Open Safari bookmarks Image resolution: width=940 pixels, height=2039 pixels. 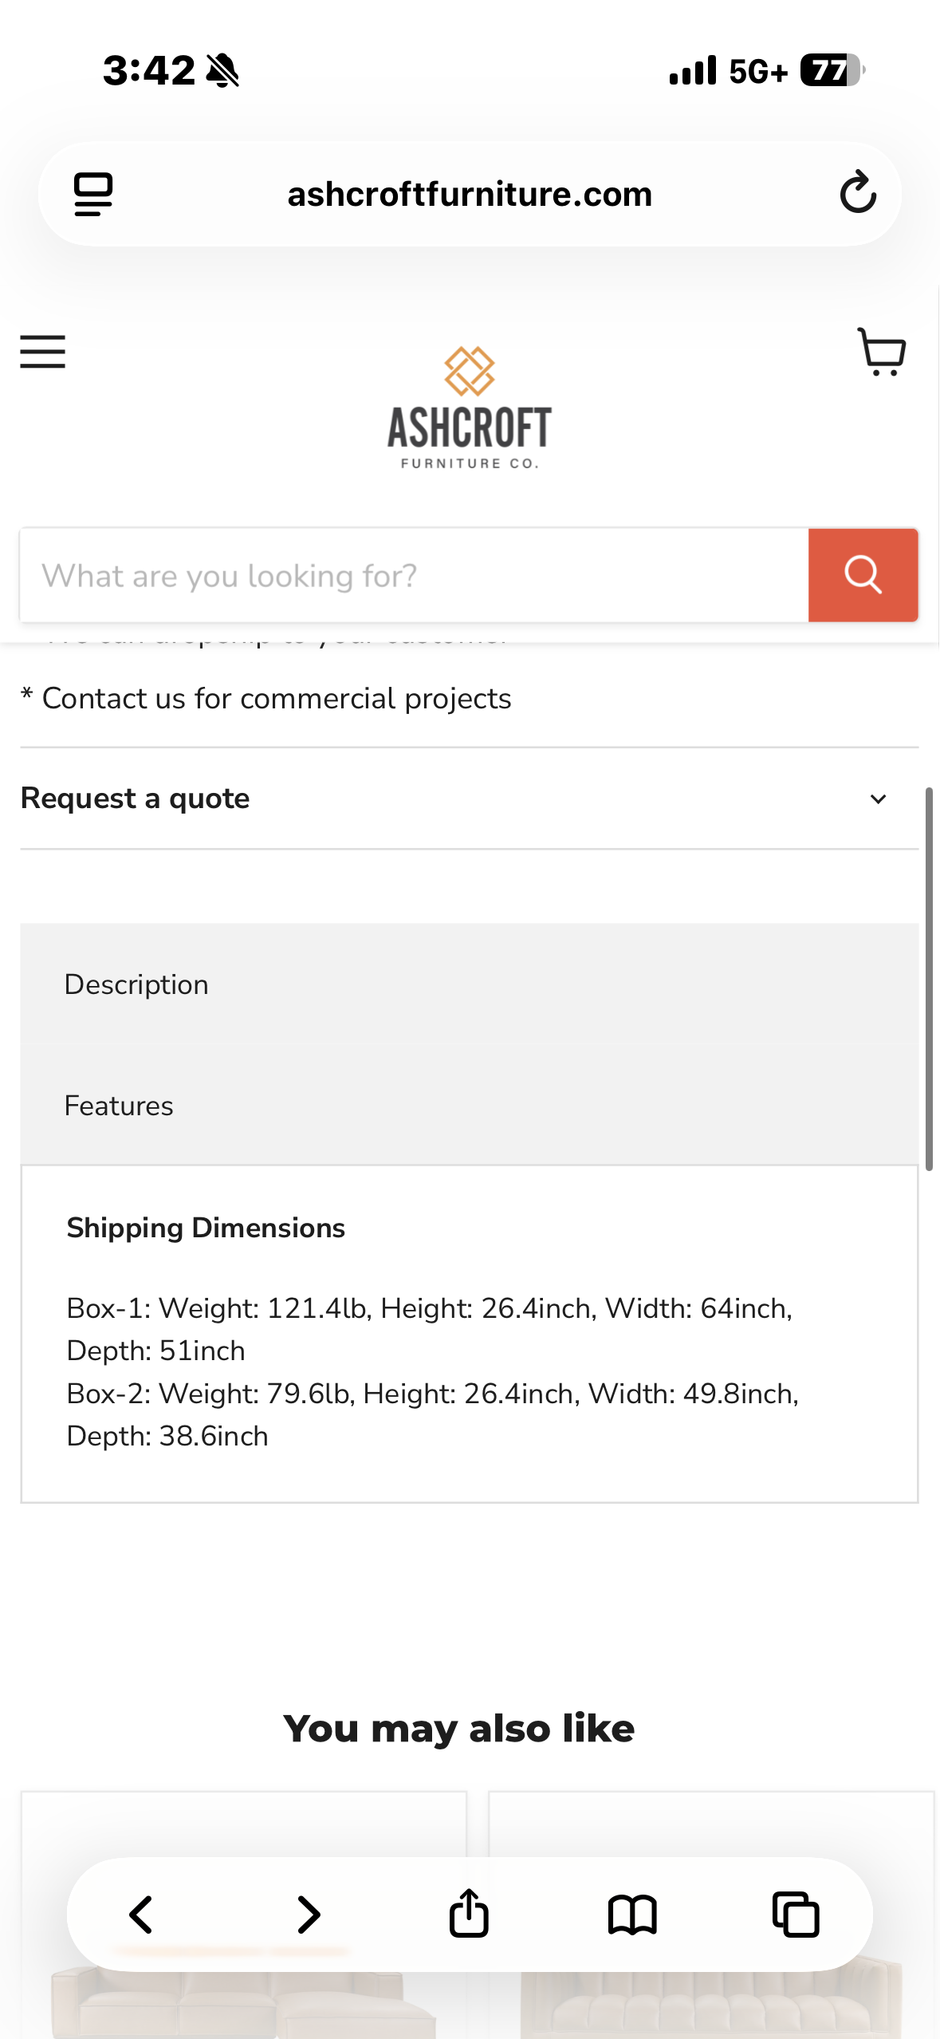632,1915
